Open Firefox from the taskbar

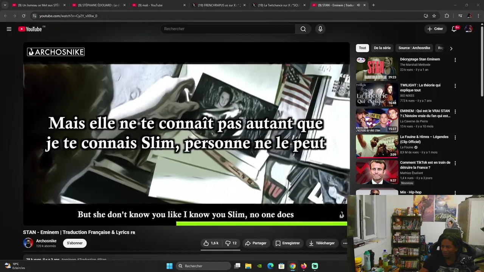click(304, 266)
